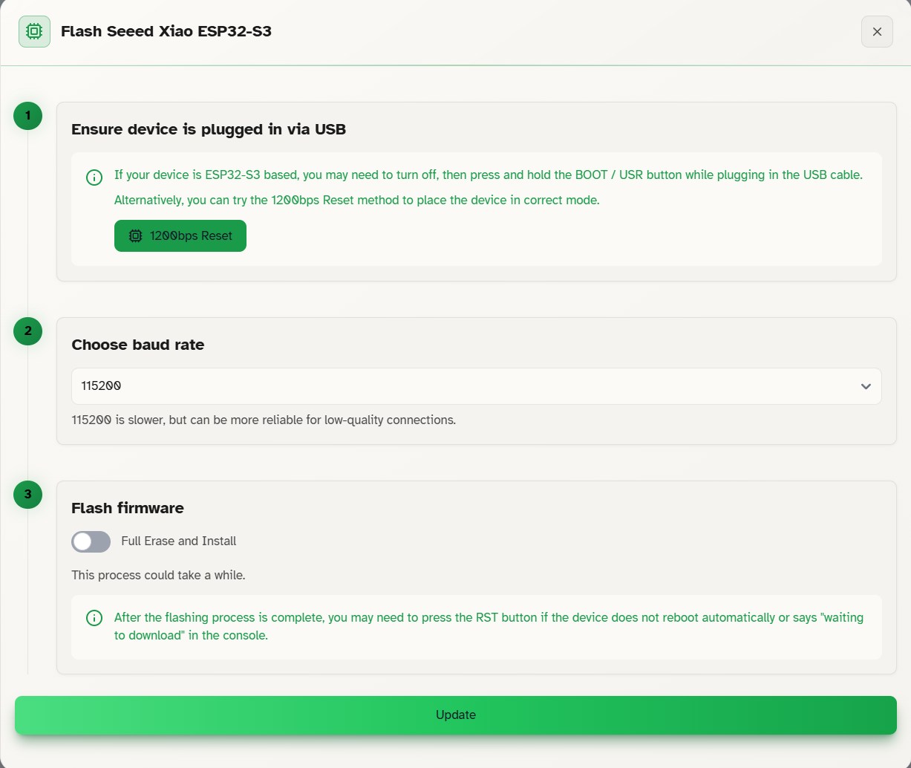Open the baud rate dropdown showing 115200
The height and width of the screenshot is (768, 911).
(x=477, y=386)
